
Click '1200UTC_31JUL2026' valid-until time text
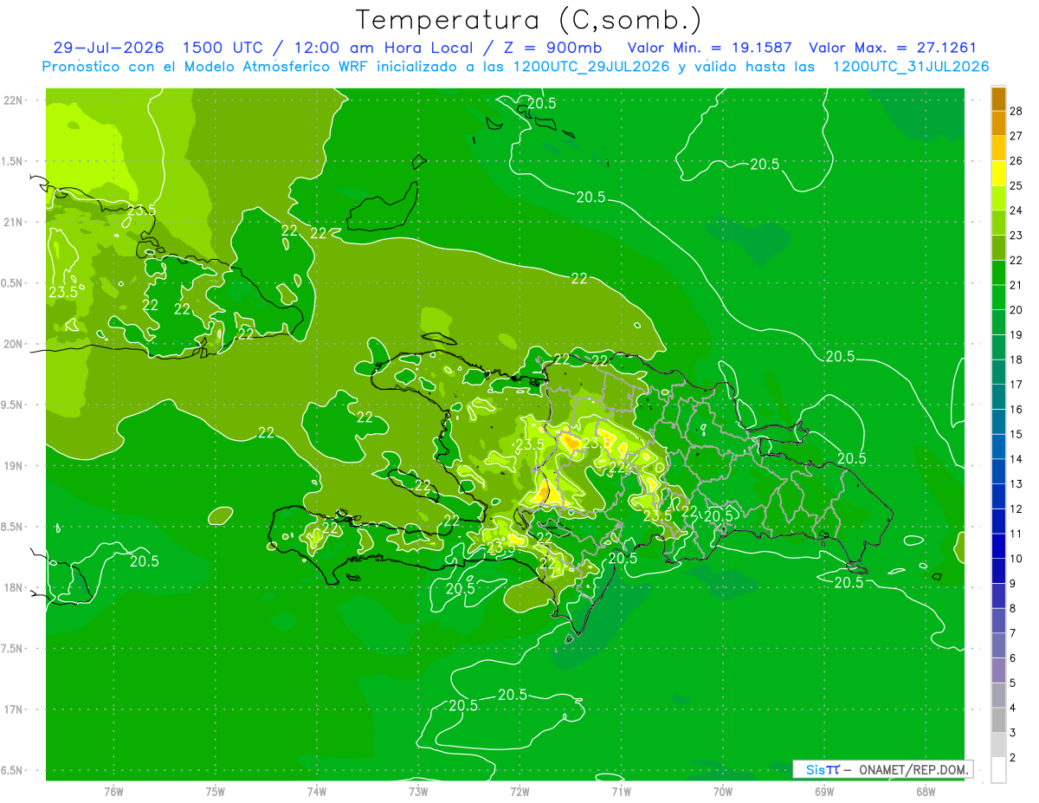(x=911, y=67)
